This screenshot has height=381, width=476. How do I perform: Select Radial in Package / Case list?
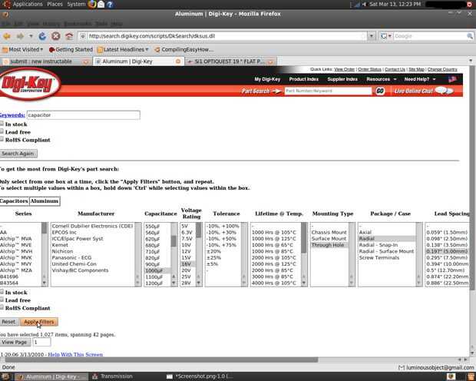(387, 238)
